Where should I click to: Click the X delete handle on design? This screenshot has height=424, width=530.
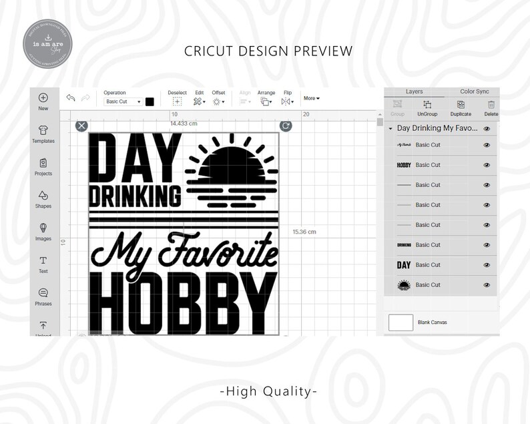[81, 126]
